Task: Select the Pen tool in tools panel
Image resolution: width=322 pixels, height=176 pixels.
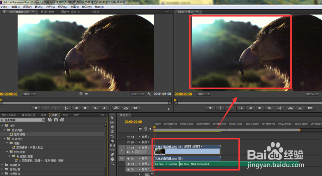Action: [x=112, y=154]
